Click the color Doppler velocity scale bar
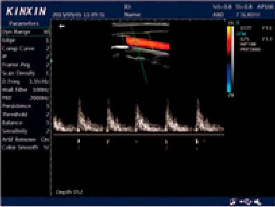 [230, 59]
